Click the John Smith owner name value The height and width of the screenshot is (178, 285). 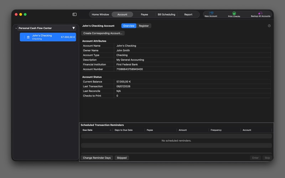coord(123,51)
